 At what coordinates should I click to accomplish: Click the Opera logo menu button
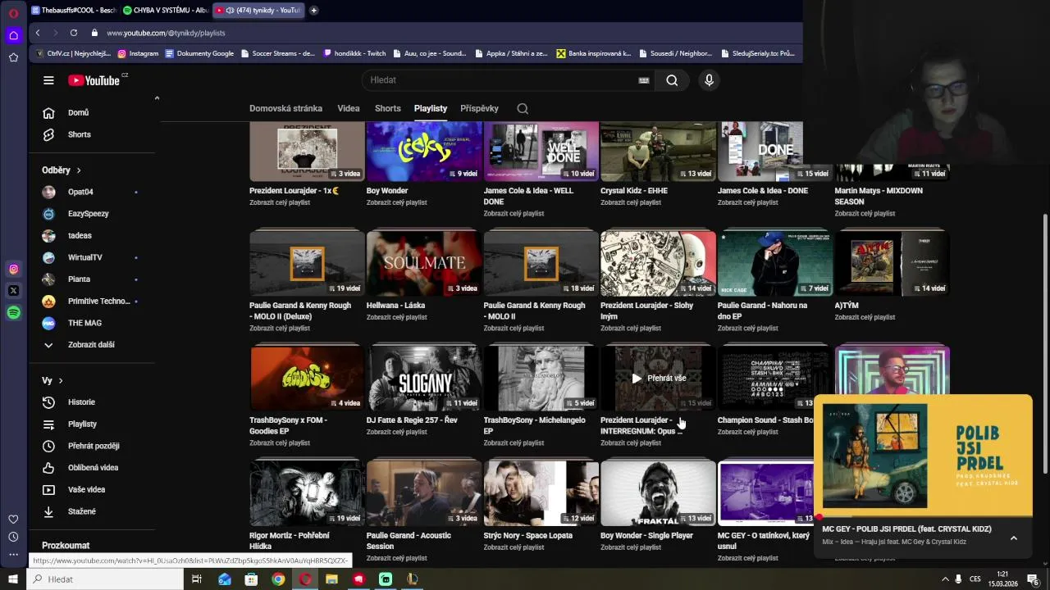click(13, 13)
